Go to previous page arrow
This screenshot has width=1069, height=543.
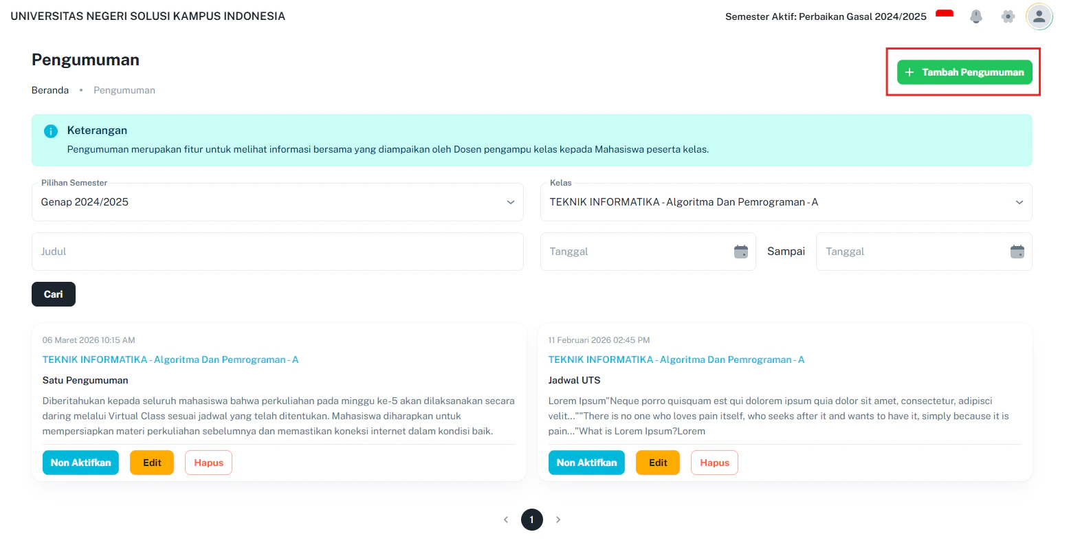(506, 520)
